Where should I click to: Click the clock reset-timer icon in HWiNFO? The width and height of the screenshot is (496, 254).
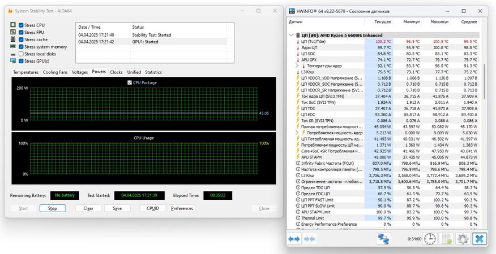tap(430, 239)
